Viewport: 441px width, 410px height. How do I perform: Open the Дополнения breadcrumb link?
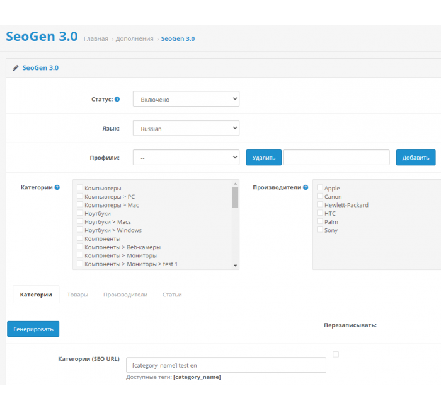pyautogui.click(x=134, y=39)
